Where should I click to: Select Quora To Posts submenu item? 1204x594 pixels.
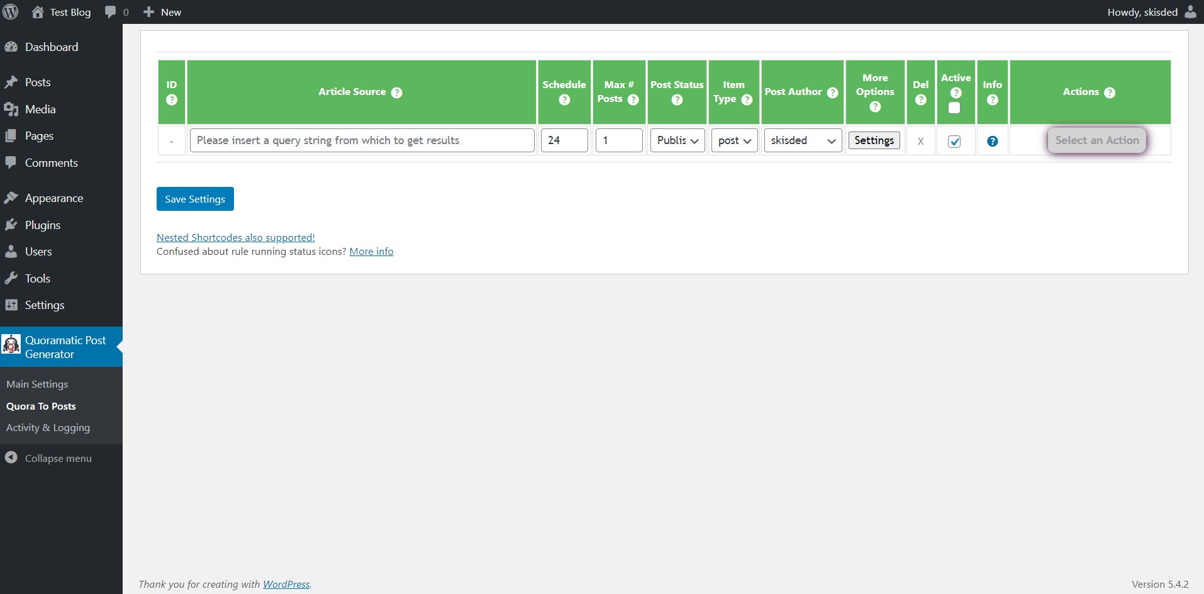[x=41, y=406]
